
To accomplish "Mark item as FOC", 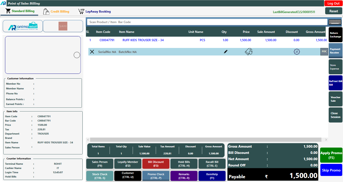I will tap(324, 51).
